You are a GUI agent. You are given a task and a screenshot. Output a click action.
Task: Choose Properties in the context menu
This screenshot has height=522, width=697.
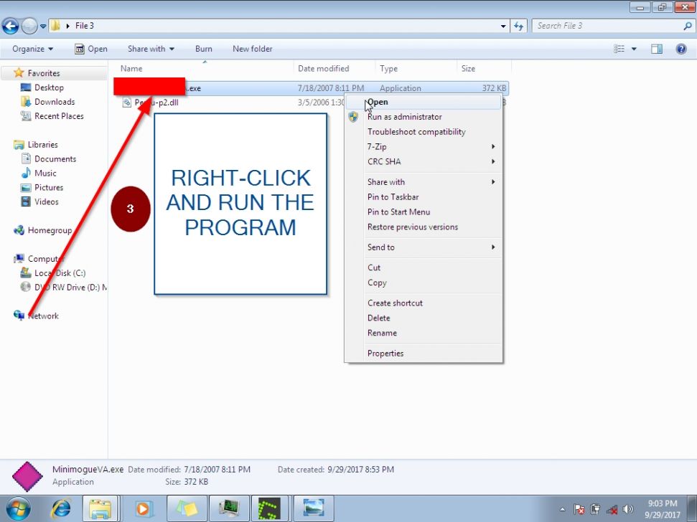click(x=424, y=353)
